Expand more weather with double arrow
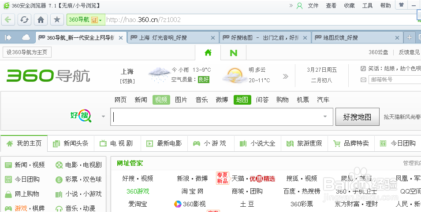421x212 pixels. coord(285,77)
